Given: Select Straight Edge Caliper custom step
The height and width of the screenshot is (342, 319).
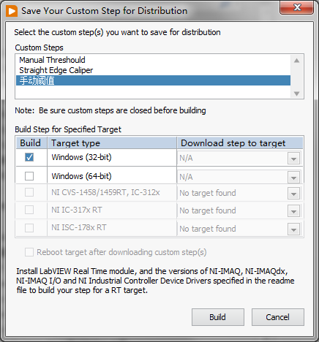Looking at the screenshot, I should point(56,70).
